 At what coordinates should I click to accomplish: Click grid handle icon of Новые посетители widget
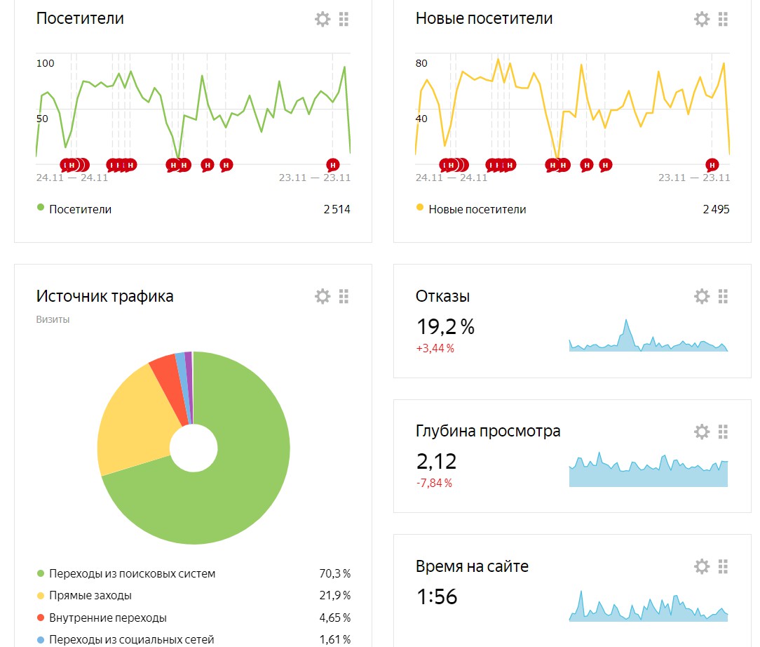(723, 19)
